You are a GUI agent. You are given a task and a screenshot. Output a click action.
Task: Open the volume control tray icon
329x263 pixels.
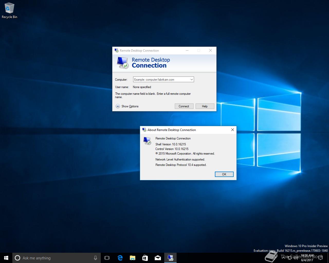(x=296, y=258)
